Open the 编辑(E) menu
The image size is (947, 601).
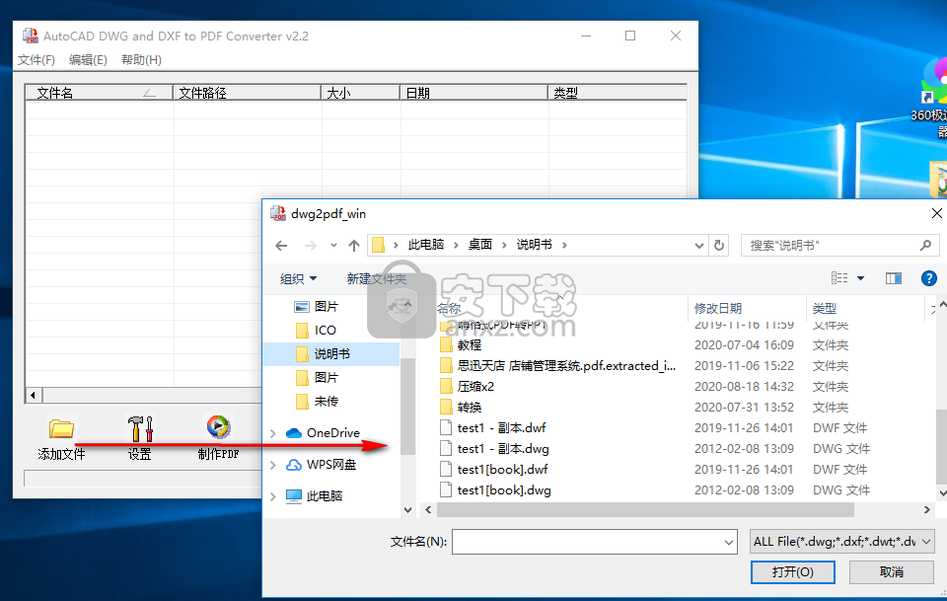[x=88, y=60]
